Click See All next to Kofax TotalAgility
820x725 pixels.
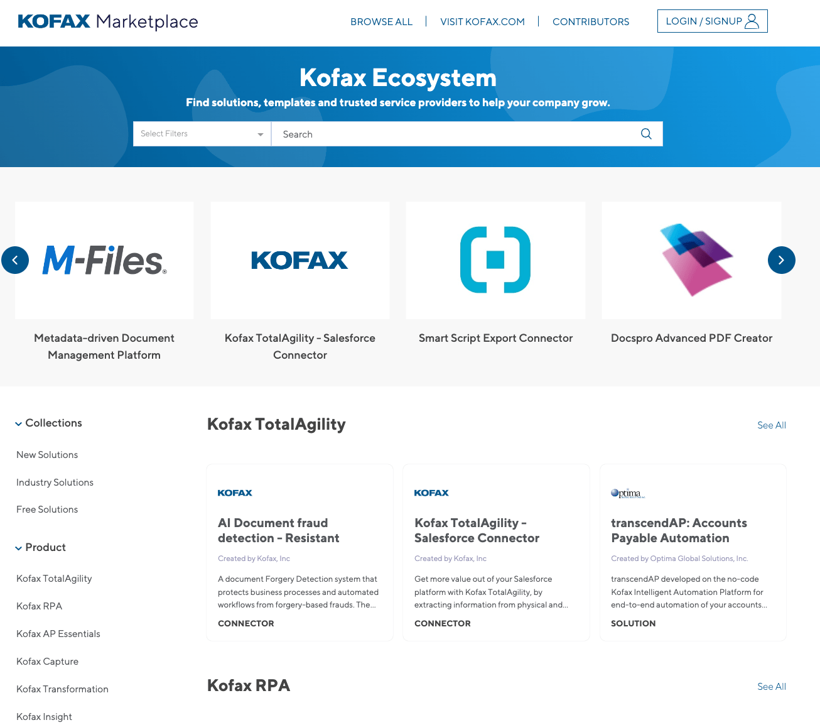(x=771, y=425)
